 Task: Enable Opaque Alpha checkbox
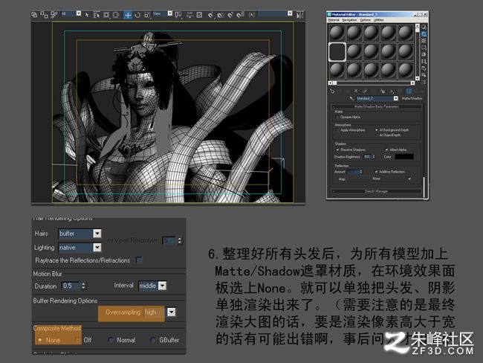click(x=337, y=118)
